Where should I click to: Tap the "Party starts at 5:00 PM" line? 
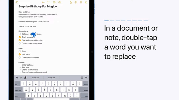pyautogui.click(x=38, y=14)
